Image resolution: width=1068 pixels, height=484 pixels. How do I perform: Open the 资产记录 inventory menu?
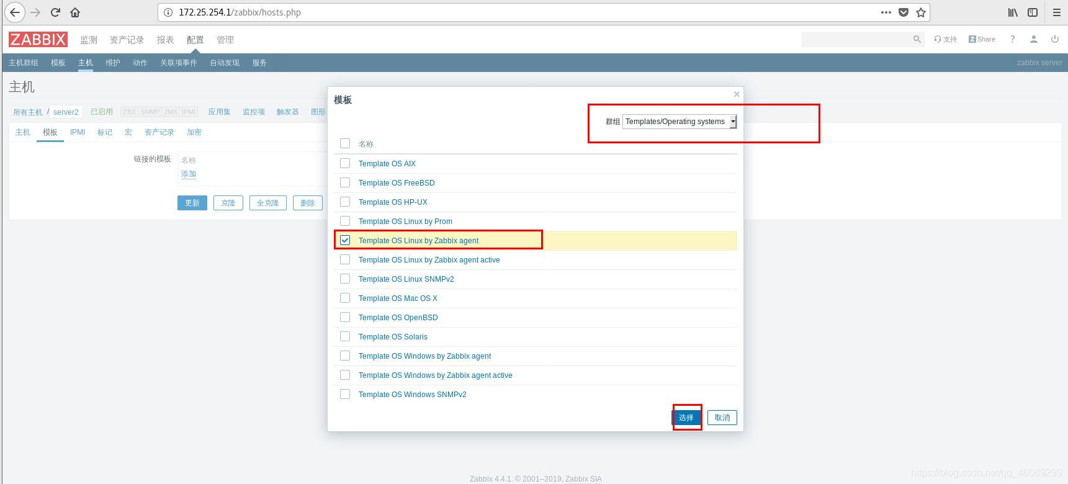pos(127,40)
